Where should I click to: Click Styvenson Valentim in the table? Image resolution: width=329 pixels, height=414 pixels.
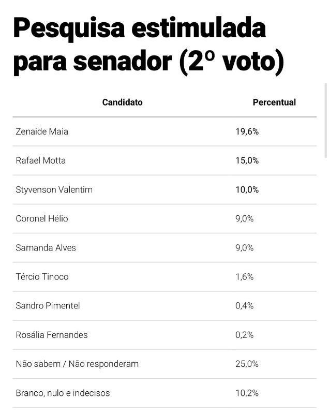pyautogui.click(x=54, y=189)
